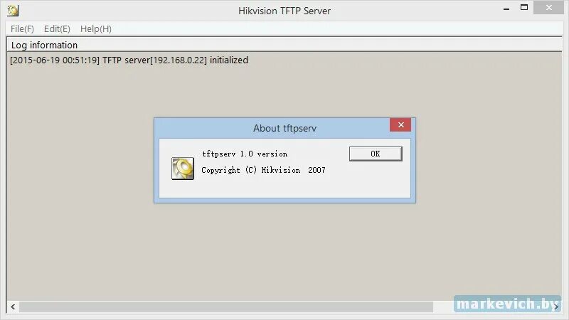
Task: Click the Hikvision TFTP Server window title text
Action: point(284,11)
